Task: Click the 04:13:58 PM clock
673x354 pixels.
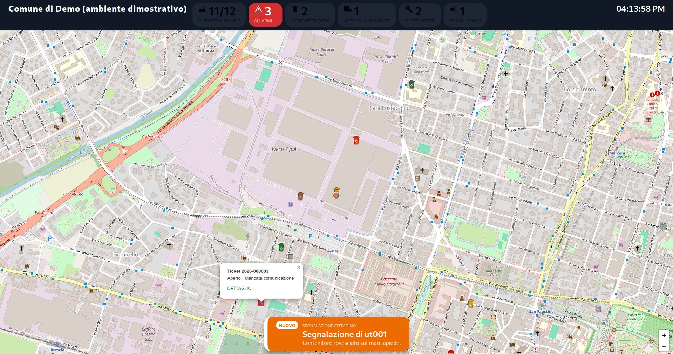Action: 640,9
